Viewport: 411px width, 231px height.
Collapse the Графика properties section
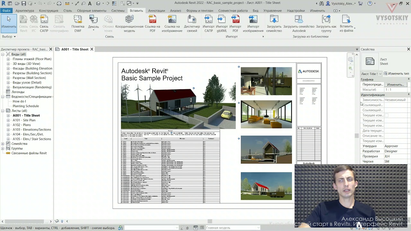tap(409, 79)
